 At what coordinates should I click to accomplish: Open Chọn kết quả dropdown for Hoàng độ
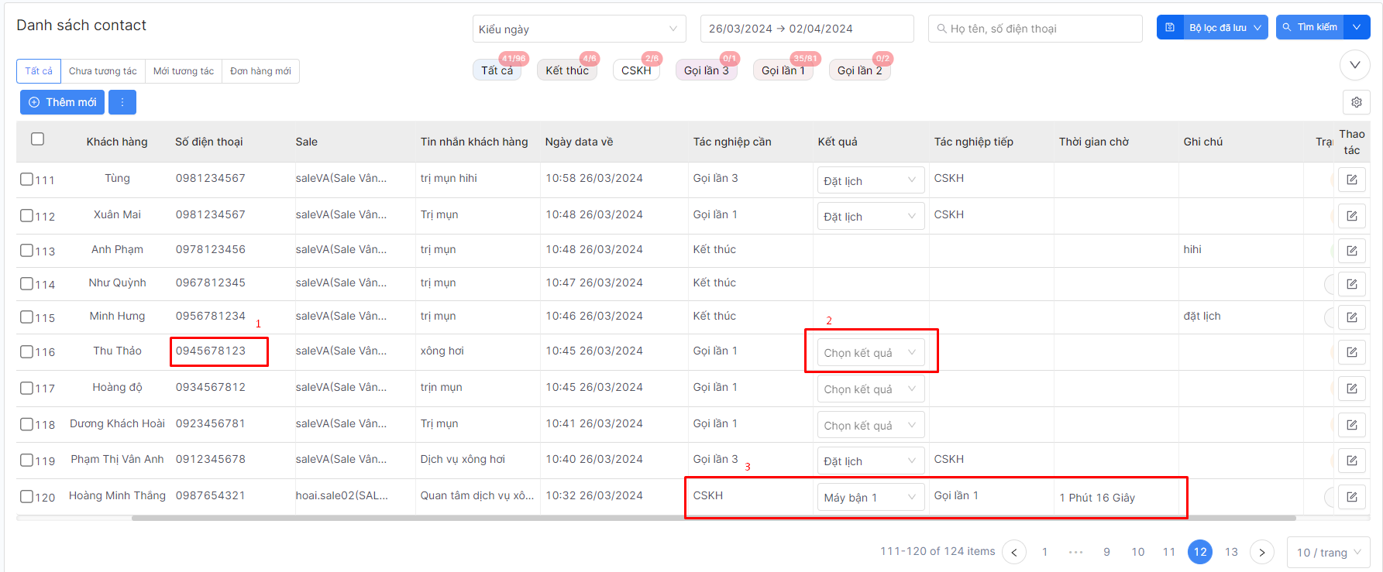pyautogui.click(x=870, y=389)
